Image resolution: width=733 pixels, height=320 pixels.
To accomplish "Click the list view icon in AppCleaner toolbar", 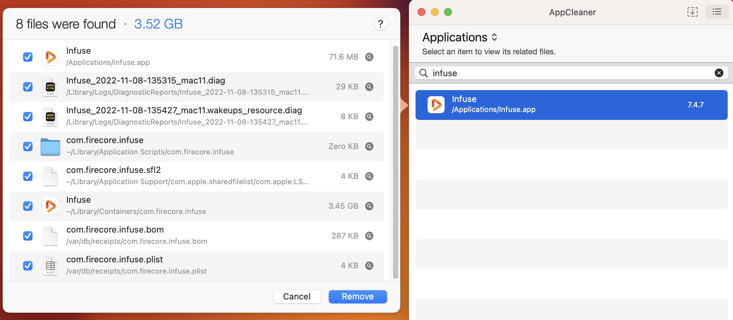I will pos(717,12).
